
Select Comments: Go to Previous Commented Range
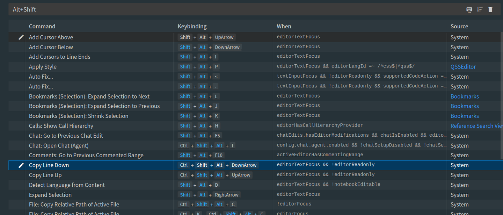click(86, 155)
